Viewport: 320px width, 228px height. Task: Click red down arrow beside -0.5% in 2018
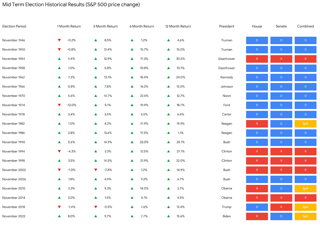pos(96,207)
